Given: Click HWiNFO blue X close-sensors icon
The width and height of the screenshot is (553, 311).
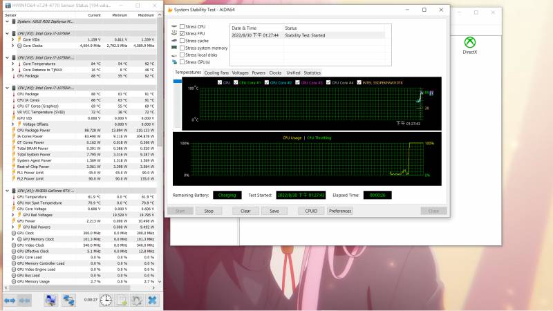Looking at the screenshot, I should pyautogui.click(x=152, y=301).
